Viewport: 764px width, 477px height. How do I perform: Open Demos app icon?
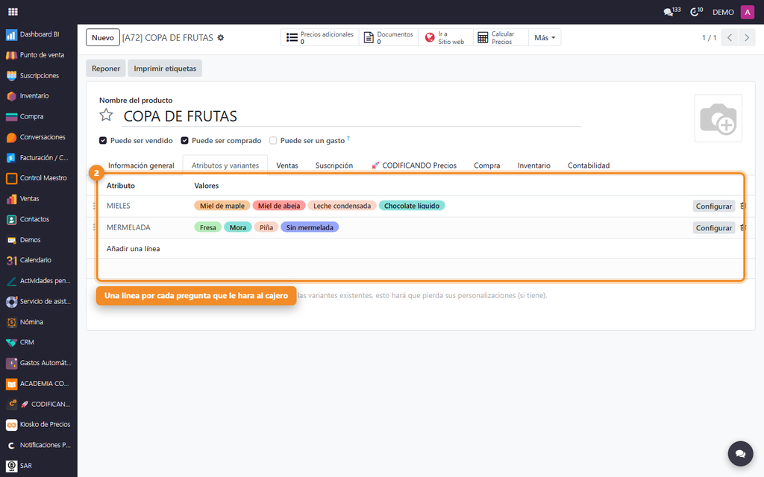click(12, 240)
